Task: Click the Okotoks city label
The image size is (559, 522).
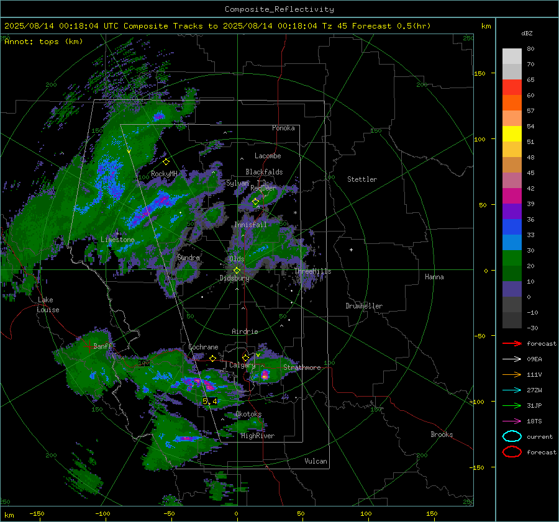Action: 248,414
